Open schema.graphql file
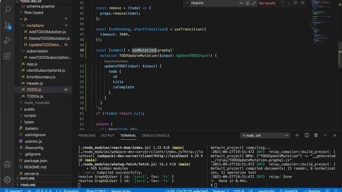Viewport: 342px width, 192px height. (x=41, y=6)
